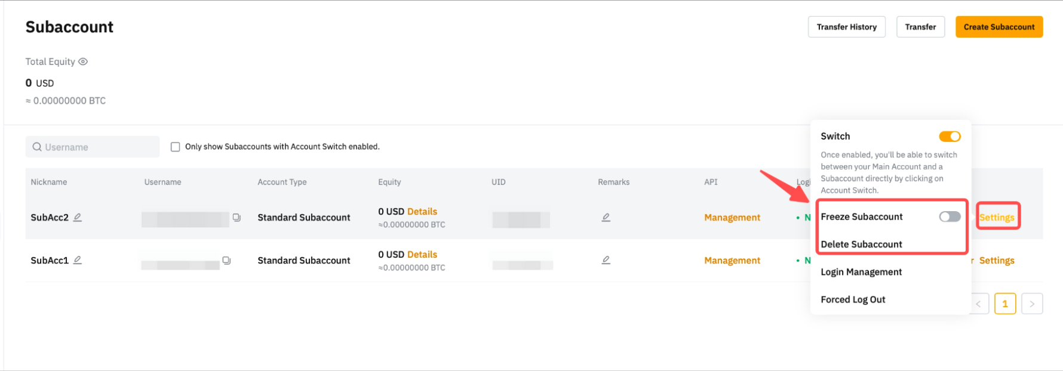The width and height of the screenshot is (1063, 371).
Task: Check only show Subaccounts with Switch enabled
Action: click(x=176, y=147)
